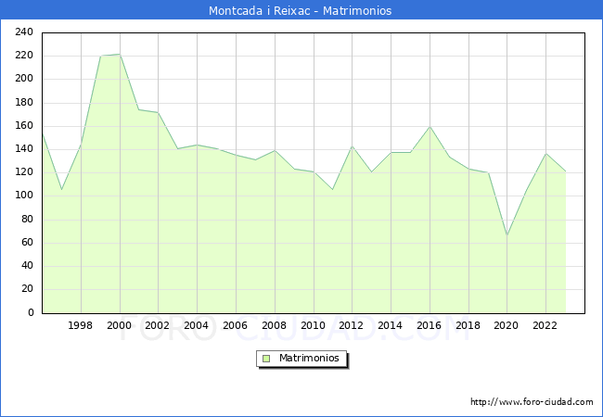Click the 2016 peak of the area chart
Screen dimensions: 603x417
coord(430,127)
